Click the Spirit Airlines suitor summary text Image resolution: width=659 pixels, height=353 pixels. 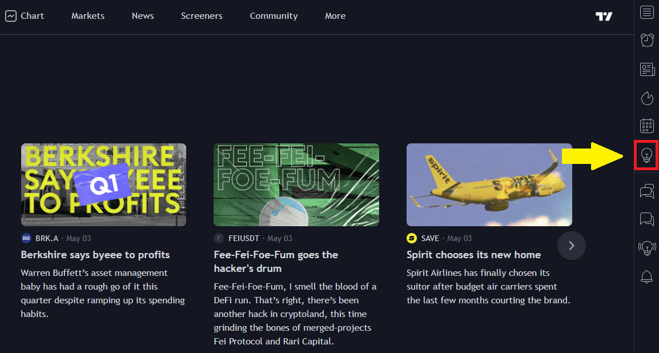coord(488,287)
